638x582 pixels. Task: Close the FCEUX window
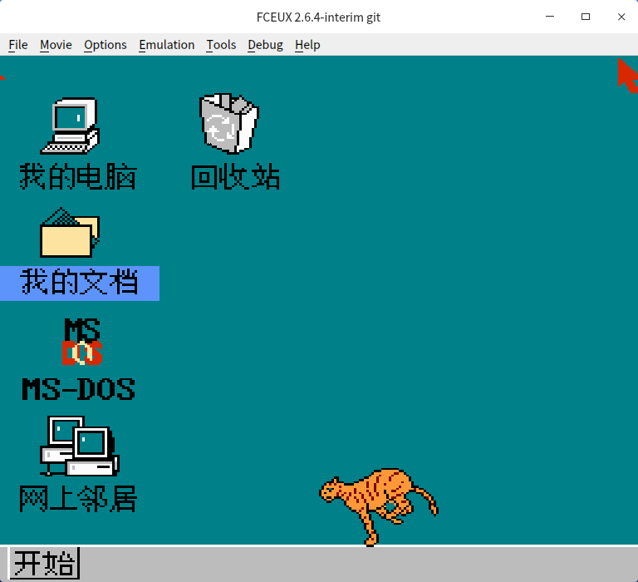point(621,17)
